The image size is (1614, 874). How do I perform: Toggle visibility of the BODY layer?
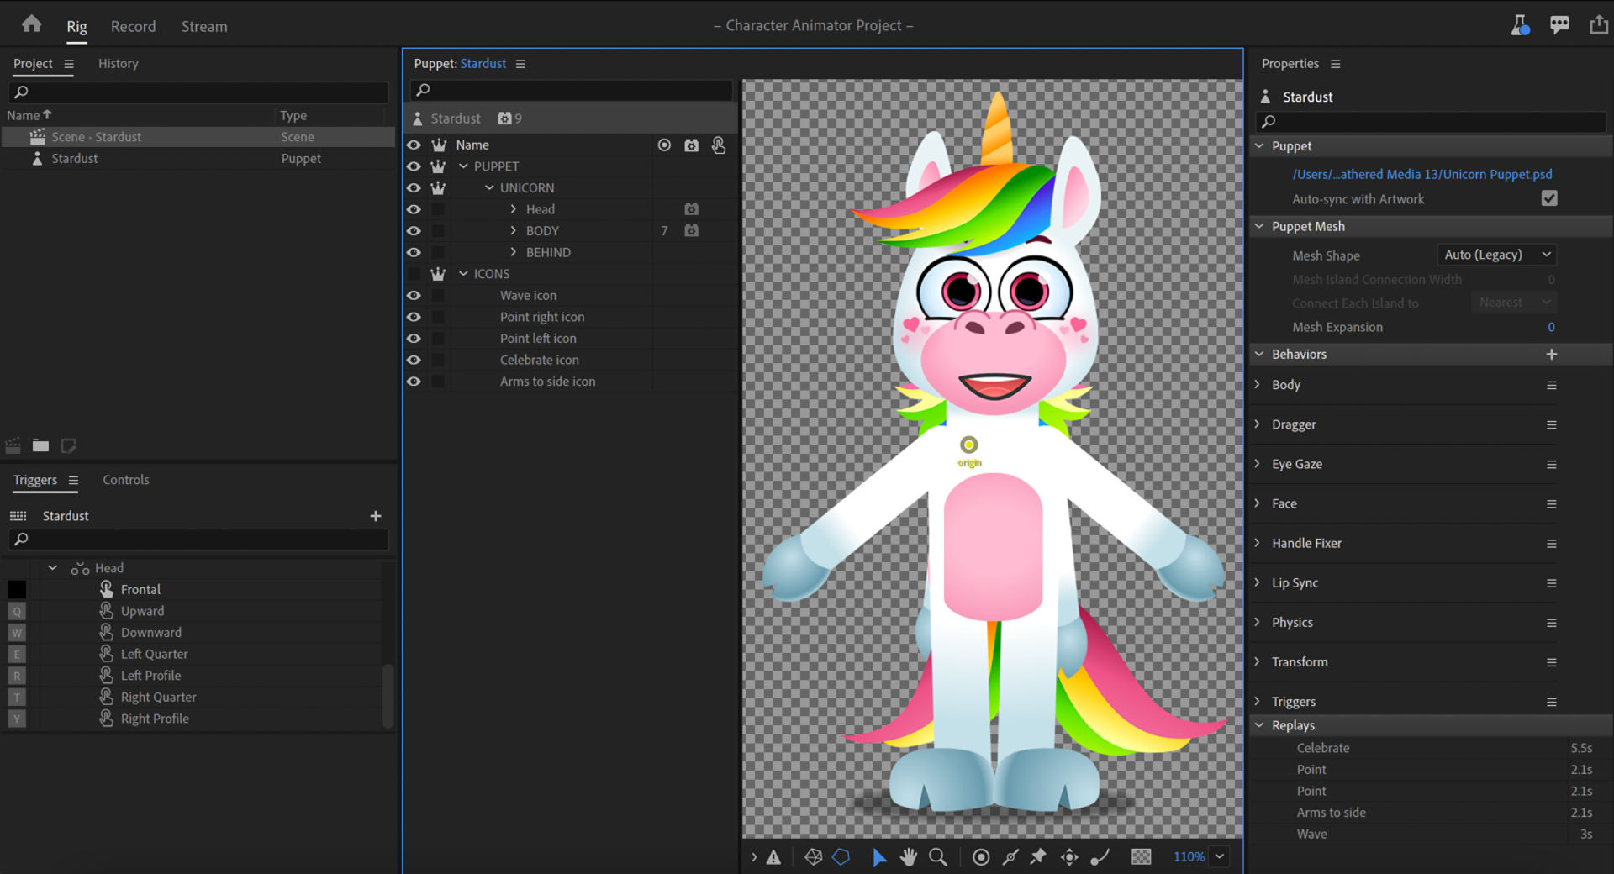tap(414, 231)
